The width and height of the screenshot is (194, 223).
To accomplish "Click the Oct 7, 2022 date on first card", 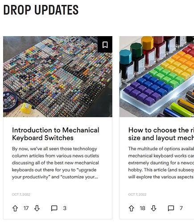I will pos(21,194).
